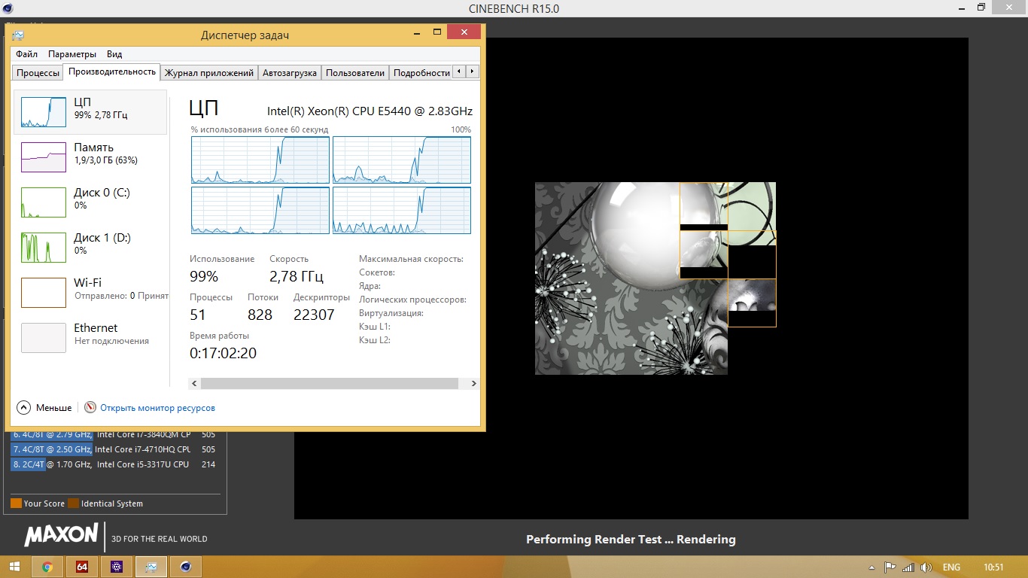The width and height of the screenshot is (1028, 578).
Task: Select the Ethernet performance item
Action: click(x=90, y=338)
